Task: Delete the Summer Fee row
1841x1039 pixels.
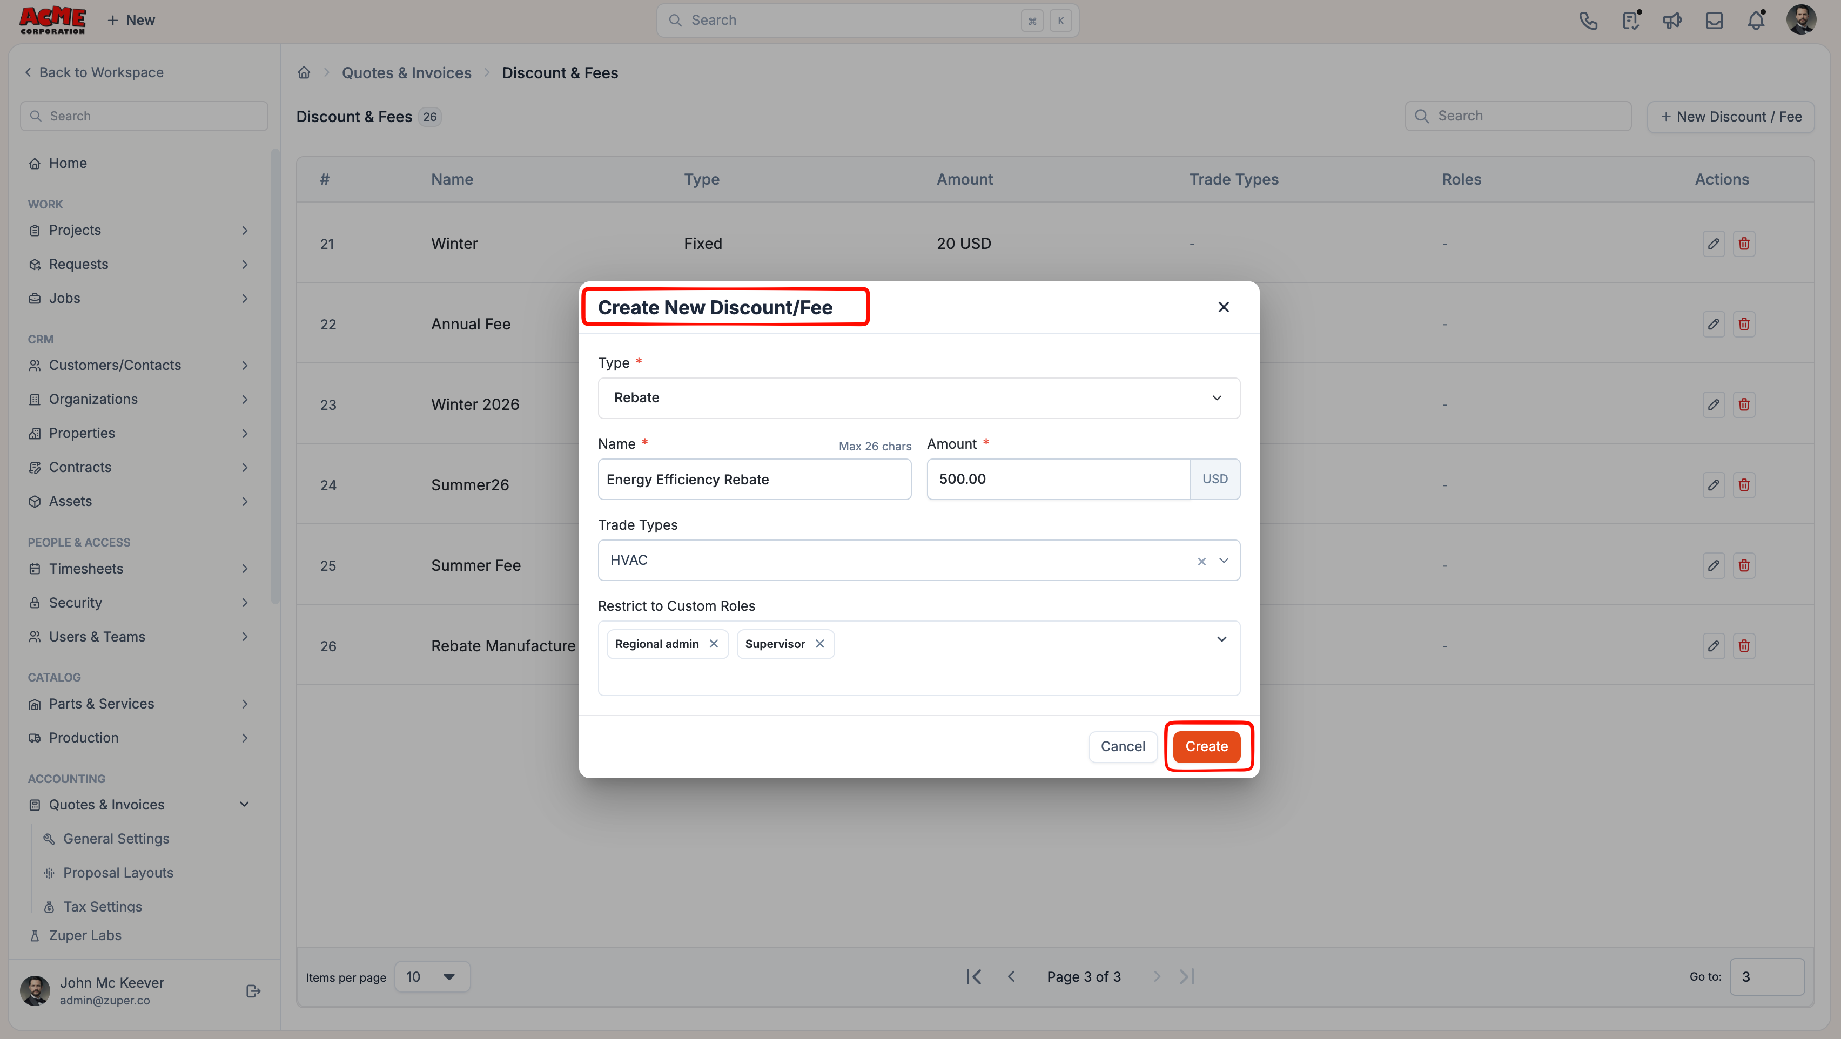Action: (1744, 565)
